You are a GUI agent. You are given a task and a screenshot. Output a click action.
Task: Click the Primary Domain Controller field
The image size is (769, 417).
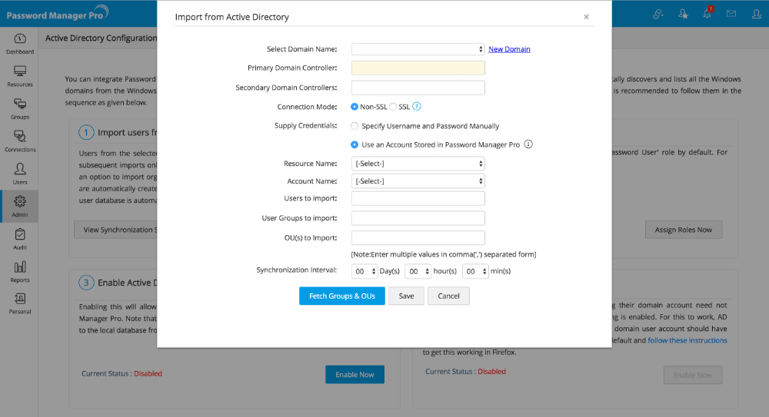(418, 68)
